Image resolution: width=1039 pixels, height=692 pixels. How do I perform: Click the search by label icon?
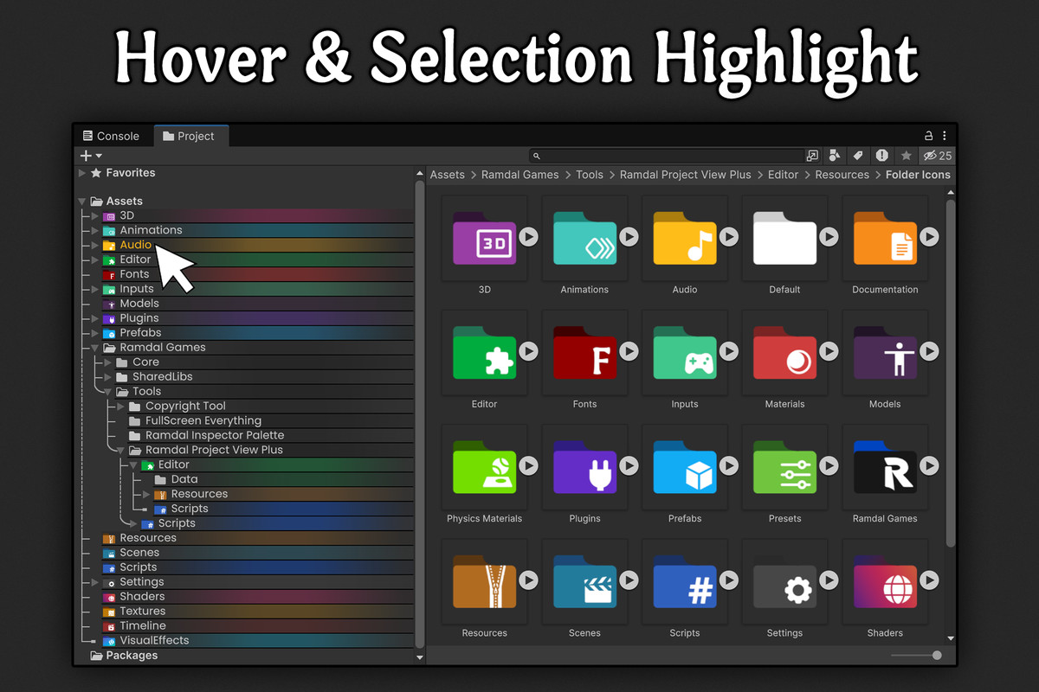pyautogui.click(x=857, y=156)
